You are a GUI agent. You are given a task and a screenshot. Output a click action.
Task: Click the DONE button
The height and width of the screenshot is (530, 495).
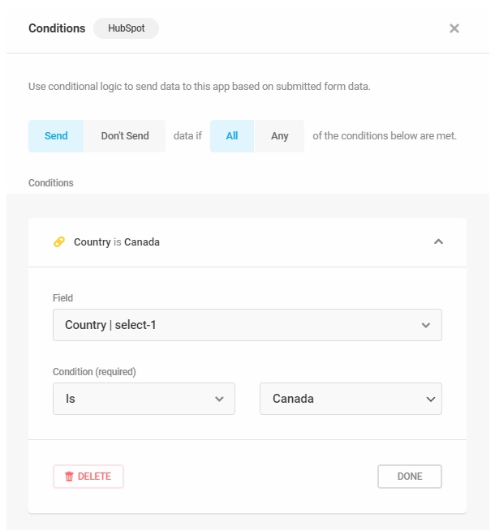click(x=410, y=477)
